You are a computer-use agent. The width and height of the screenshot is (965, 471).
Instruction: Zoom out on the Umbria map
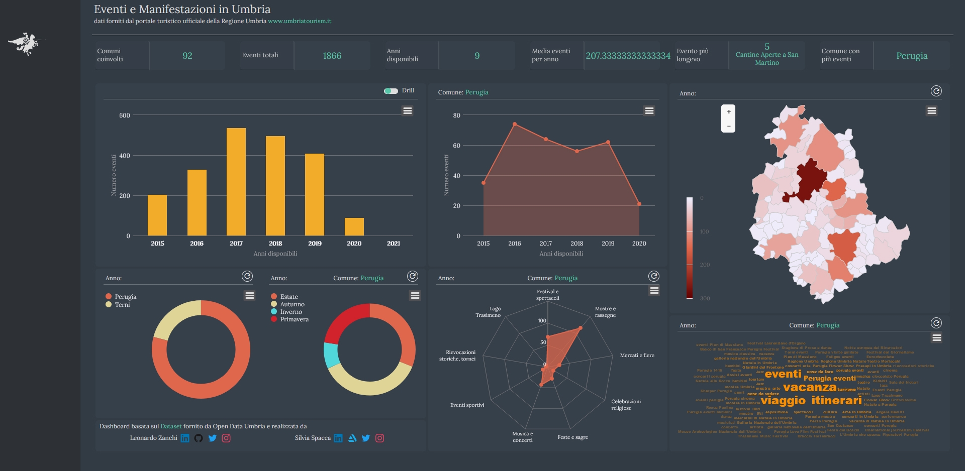tap(728, 126)
